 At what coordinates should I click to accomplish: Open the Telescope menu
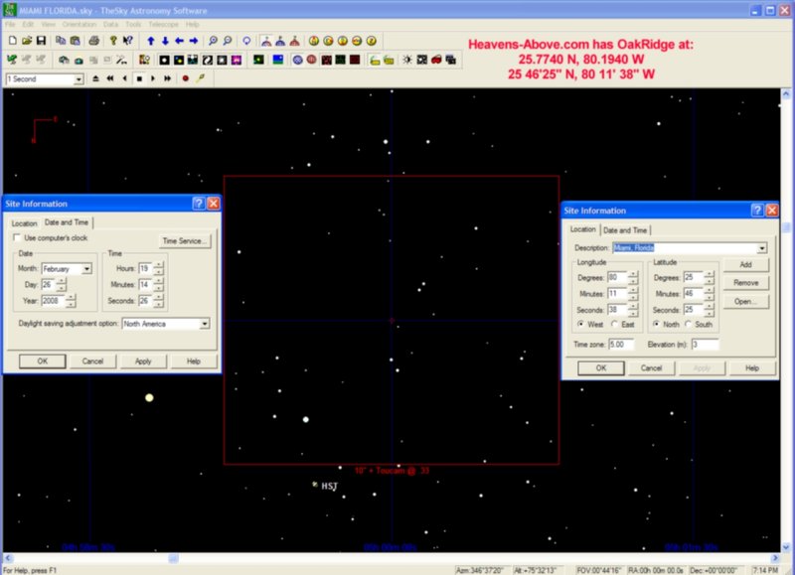click(x=163, y=24)
